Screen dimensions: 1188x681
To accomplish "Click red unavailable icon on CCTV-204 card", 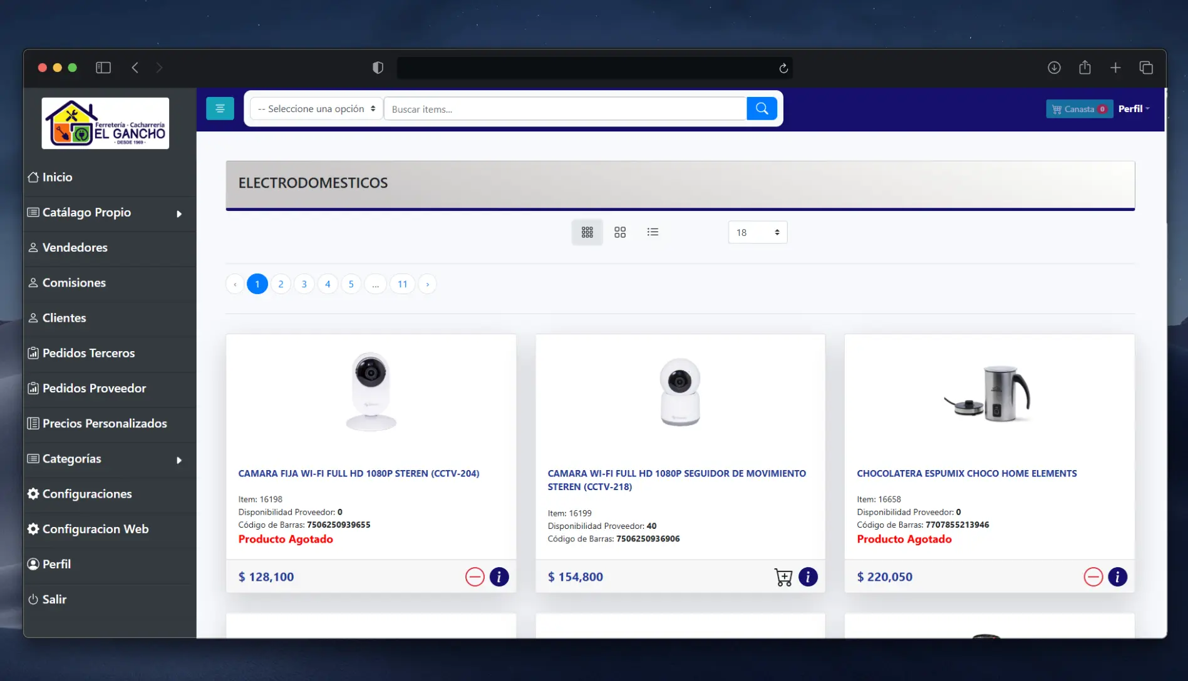I will 475,576.
